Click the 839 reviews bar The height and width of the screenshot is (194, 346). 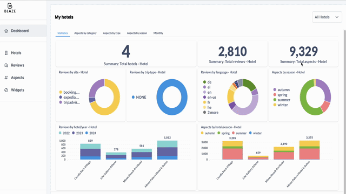click(x=90, y=151)
